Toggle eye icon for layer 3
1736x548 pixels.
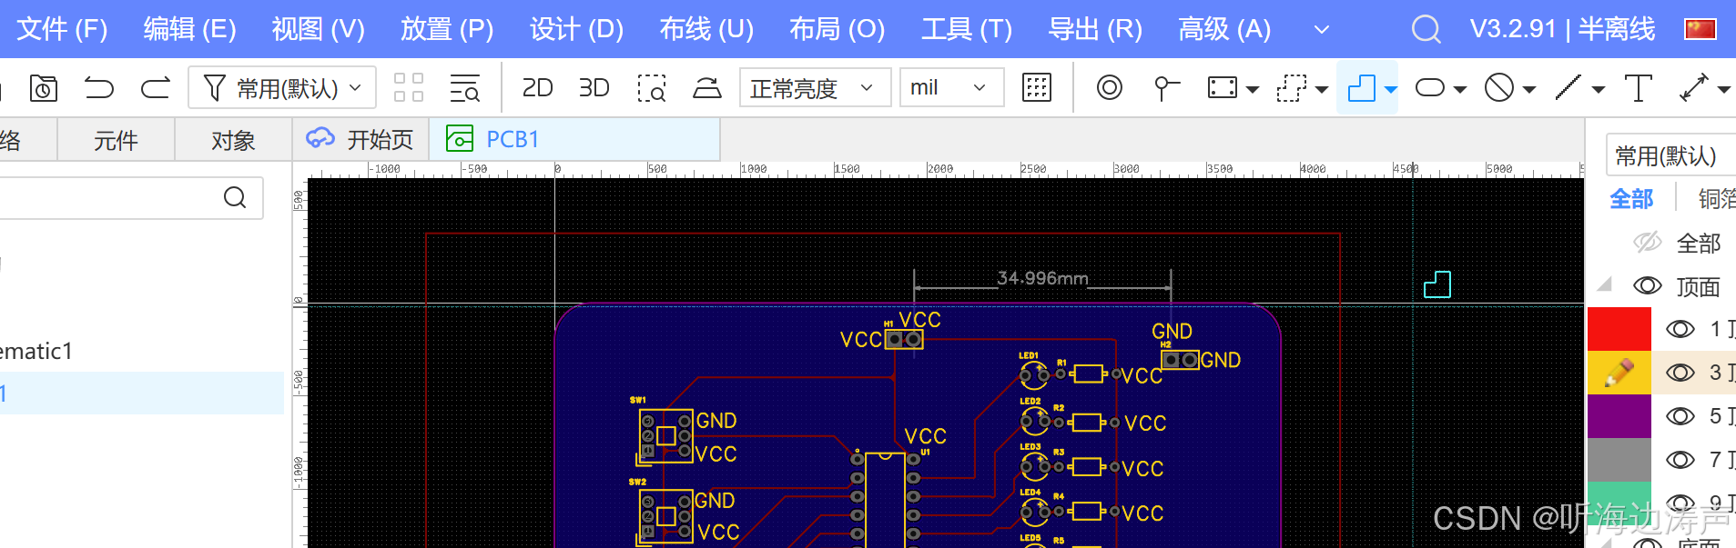pos(1680,373)
